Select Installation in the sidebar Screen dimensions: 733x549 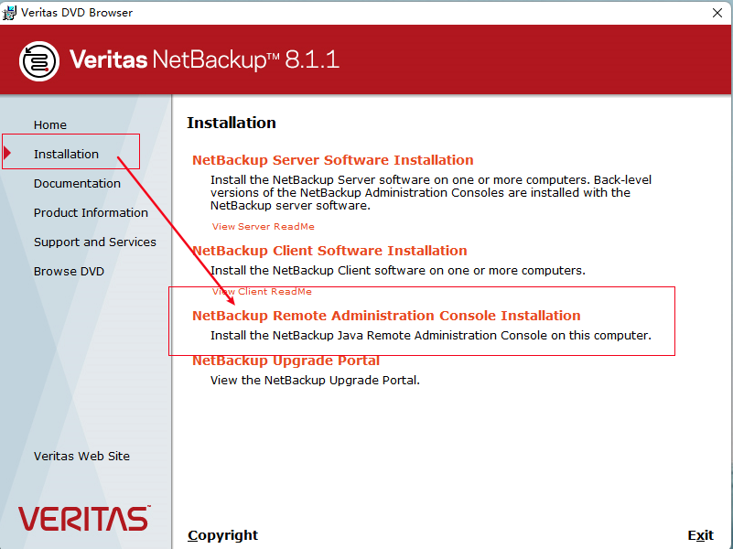[66, 154]
